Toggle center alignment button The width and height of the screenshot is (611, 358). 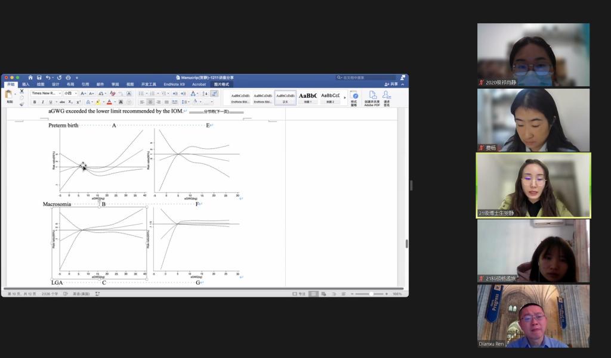[x=150, y=102]
